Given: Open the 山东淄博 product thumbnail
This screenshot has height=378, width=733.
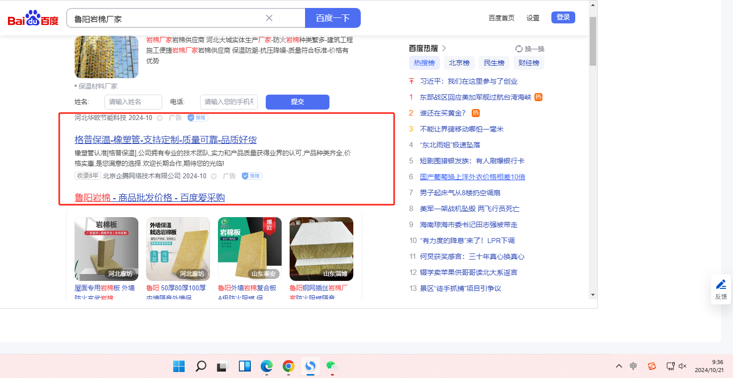Looking at the screenshot, I should [321, 249].
